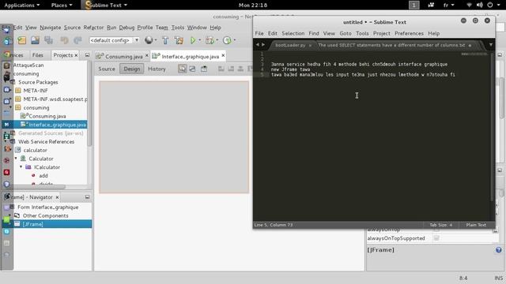Click Sublime Text previous tab arrow
This screenshot has width=506, height=284.
[258, 45]
